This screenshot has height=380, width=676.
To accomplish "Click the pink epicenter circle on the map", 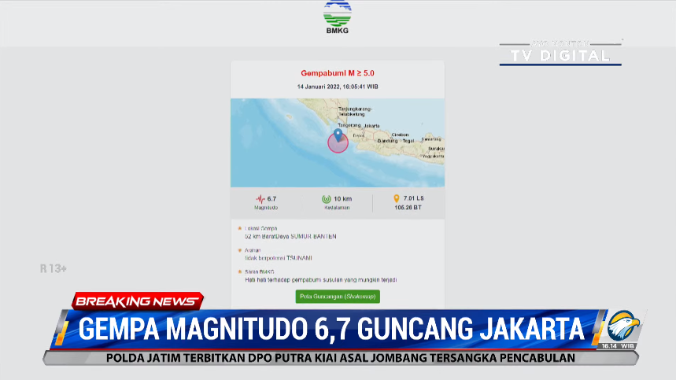I will click(338, 143).
